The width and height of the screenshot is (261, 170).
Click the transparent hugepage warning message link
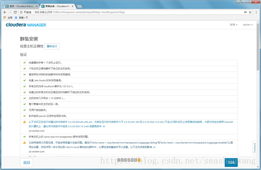(x=130, y=145)
